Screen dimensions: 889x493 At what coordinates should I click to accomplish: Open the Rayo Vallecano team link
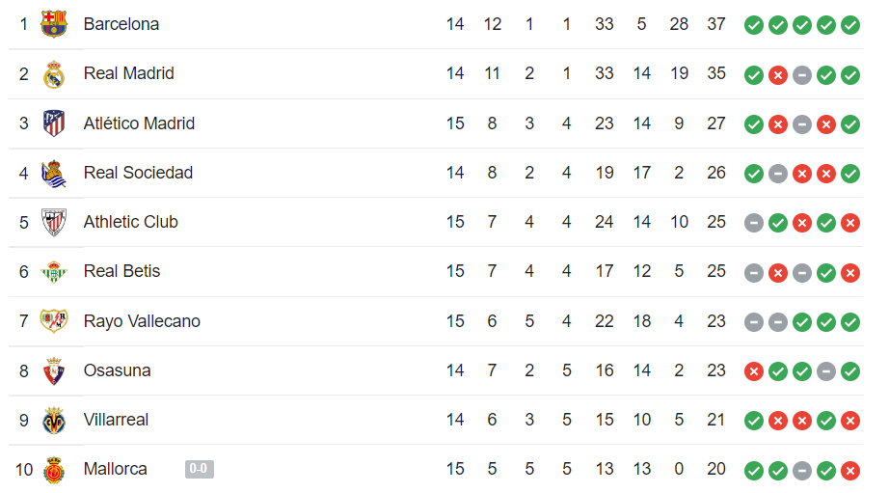142,321
